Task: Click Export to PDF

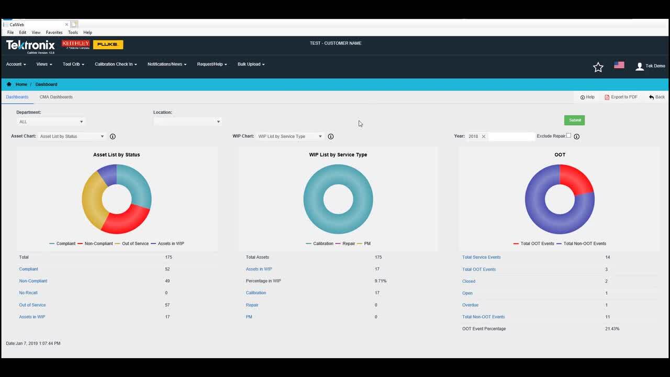Action: 621,97
